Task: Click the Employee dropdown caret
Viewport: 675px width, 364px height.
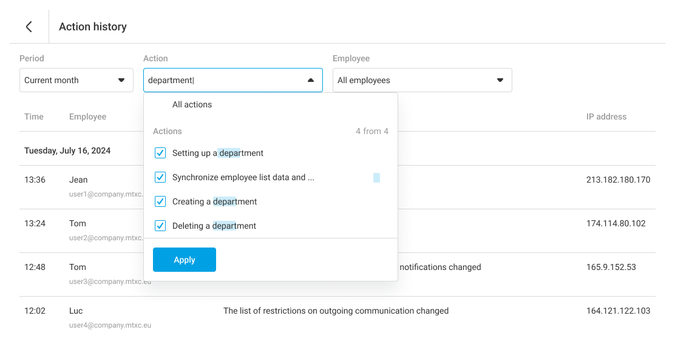Action: pos(500,80)
